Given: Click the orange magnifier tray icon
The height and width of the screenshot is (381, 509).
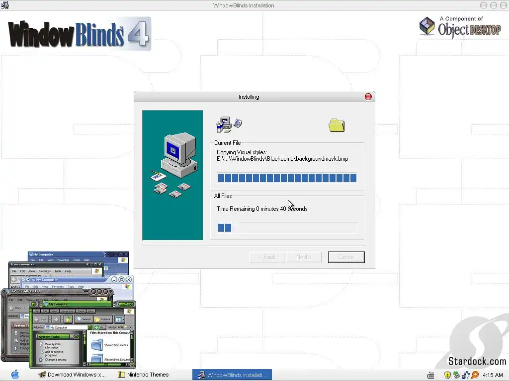Looking at the screenshot, I should coord(475,375).
